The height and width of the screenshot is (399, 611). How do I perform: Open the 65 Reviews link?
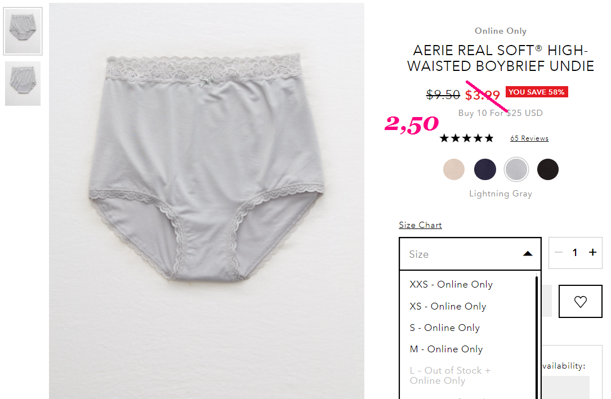point(529,138)
